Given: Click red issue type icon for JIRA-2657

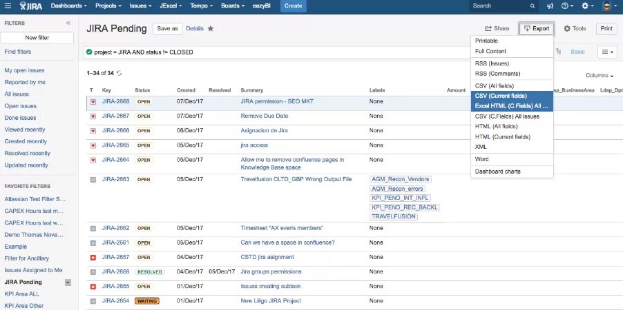Looking at the screenshot, I should pos(93,258).
